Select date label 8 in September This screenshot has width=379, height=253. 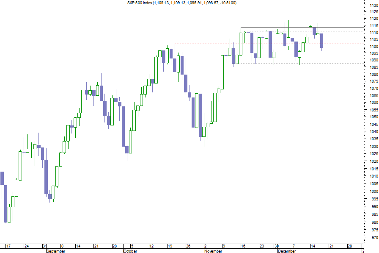pyautogui.click(x=62, y=246)
